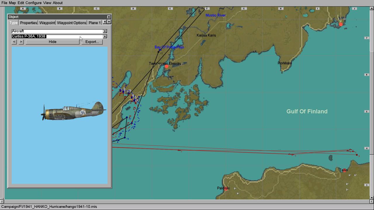Open the View menu

pyautogui.click(x=47, y=3)
